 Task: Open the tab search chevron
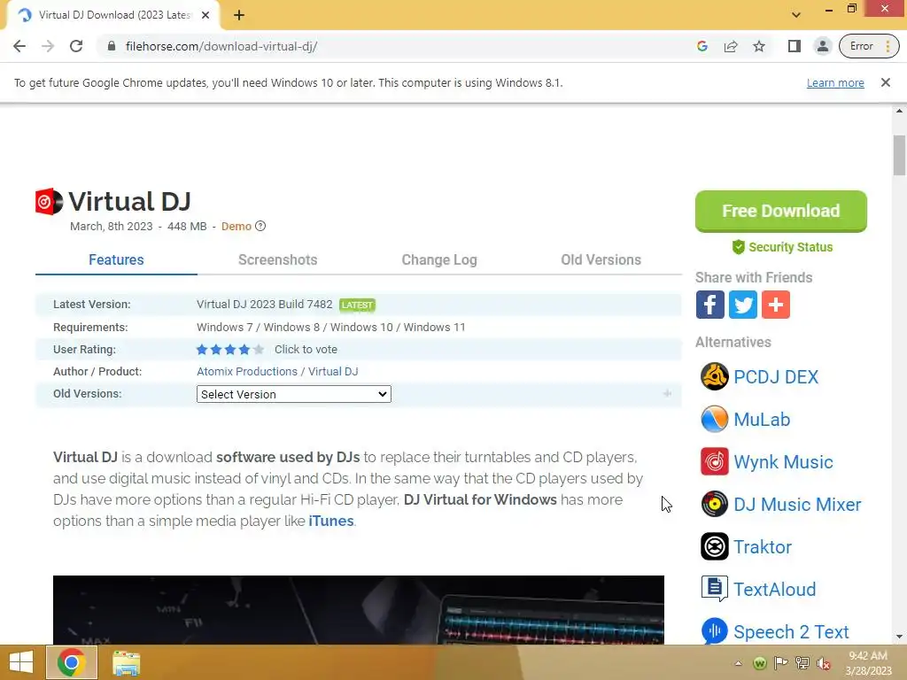(x=796, y=15)
